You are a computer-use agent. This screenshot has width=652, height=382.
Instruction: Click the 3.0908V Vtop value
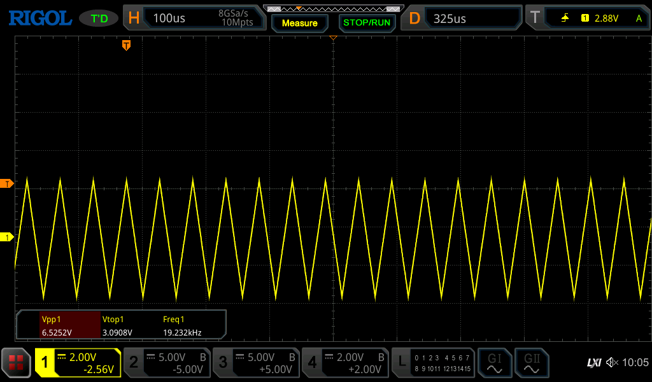[x=117, y=332]
